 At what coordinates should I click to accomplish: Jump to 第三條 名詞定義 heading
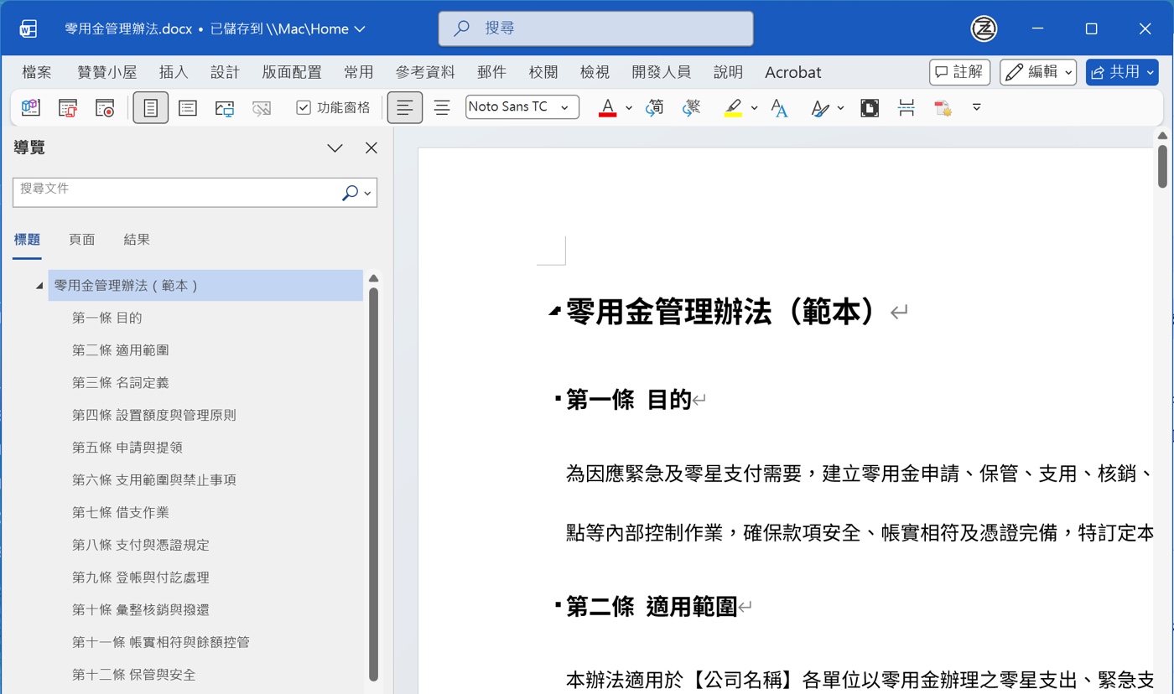point(120,383)
